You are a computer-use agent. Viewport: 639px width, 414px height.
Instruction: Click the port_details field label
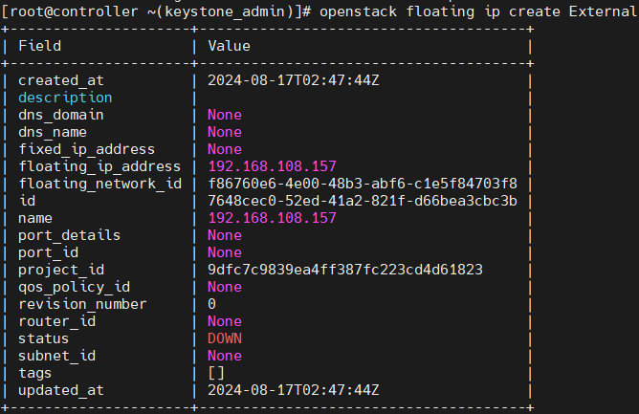coord(69,235)
